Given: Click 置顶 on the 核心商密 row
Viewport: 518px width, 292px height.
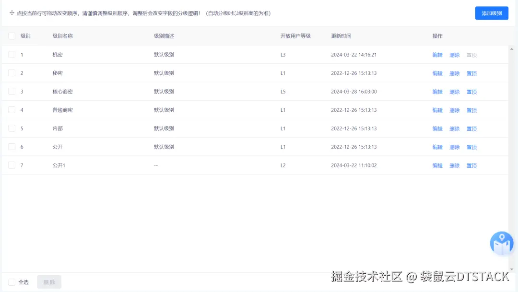Looking at the screenshot, I should tap(471, 92).
